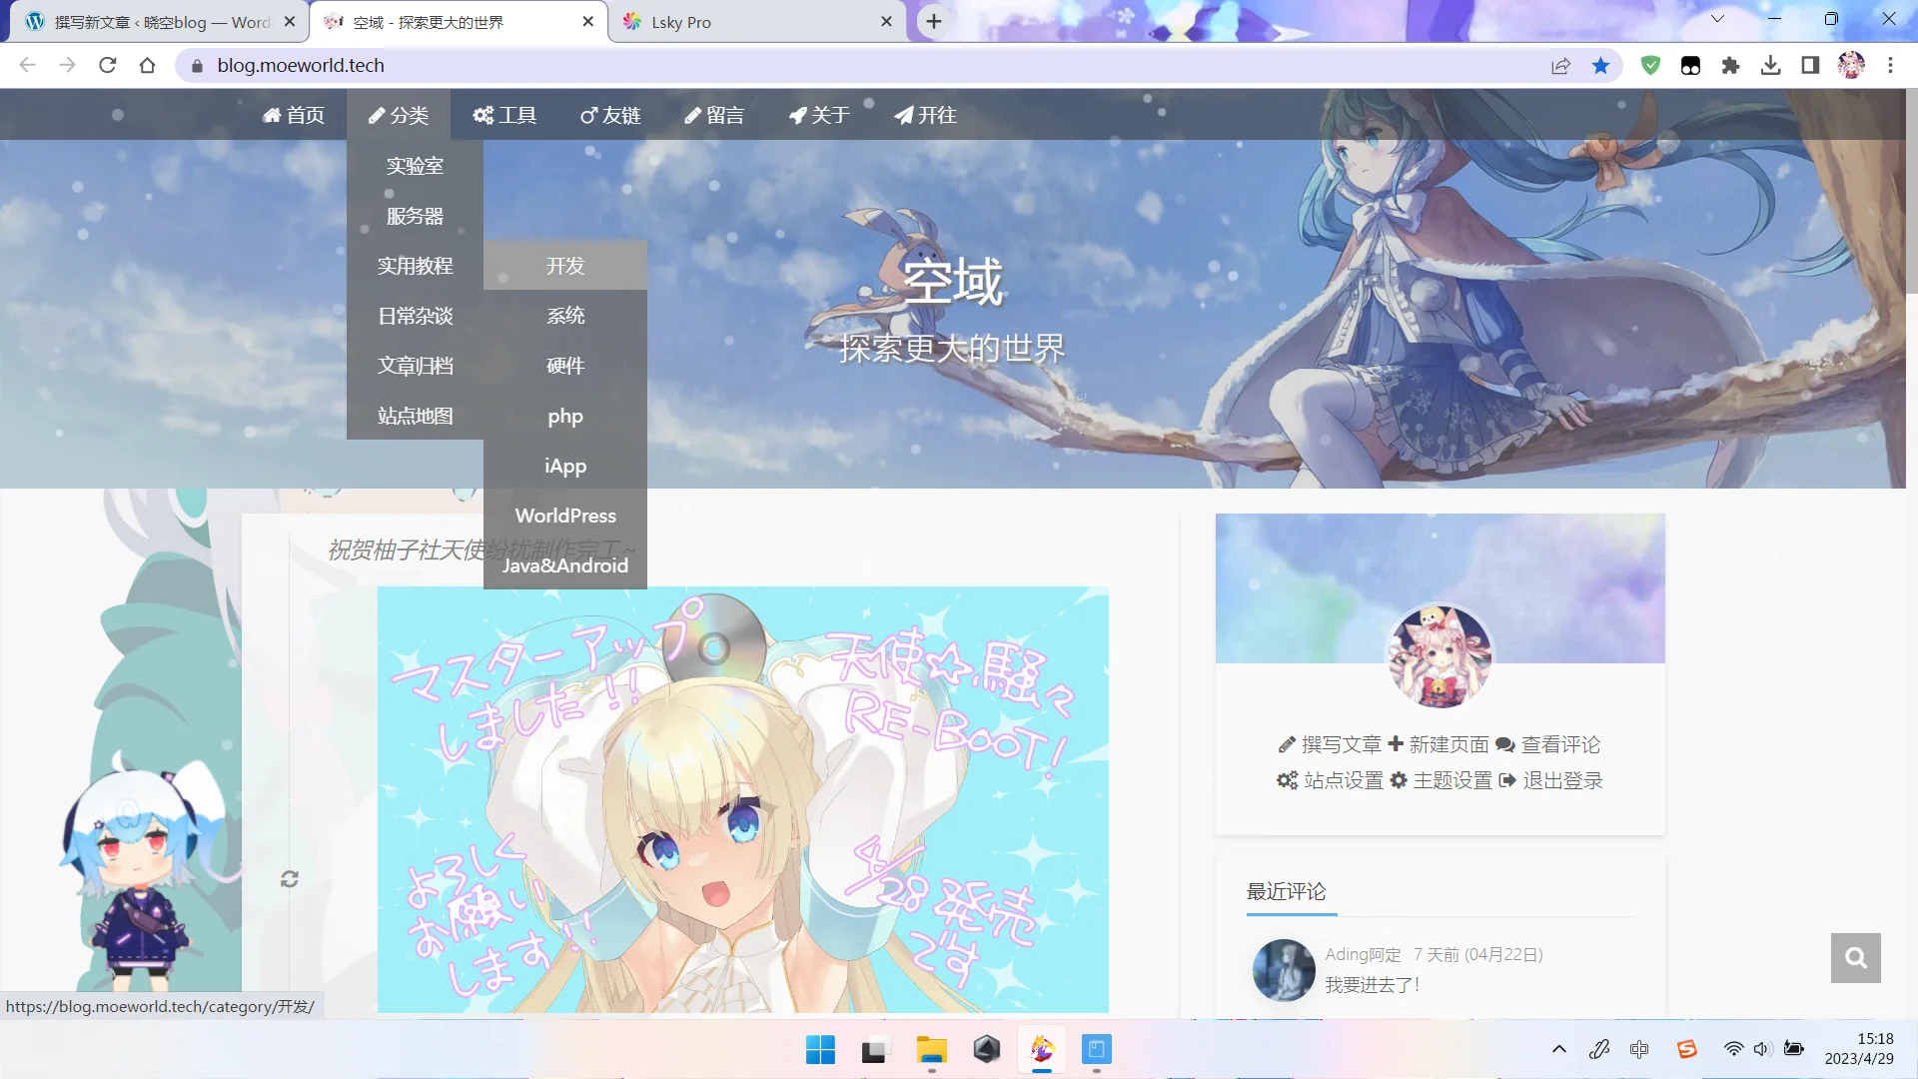Open the volume tray icon
Viewport: 1918px width, 1079px height.
click(1762, 1049)
